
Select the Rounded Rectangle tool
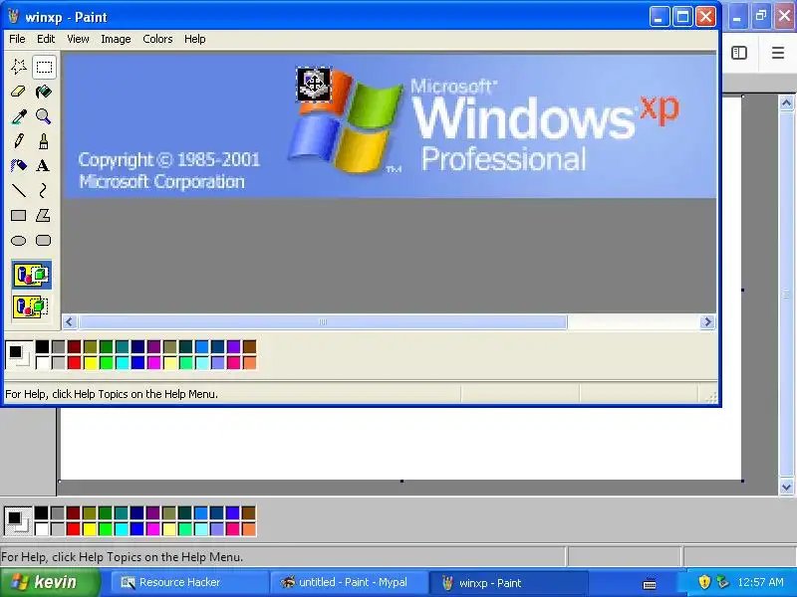[x=44, y=240]
